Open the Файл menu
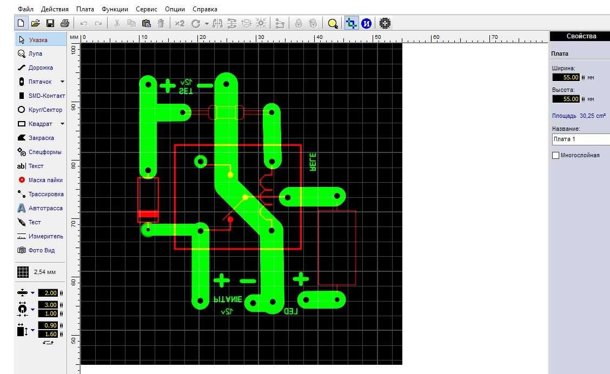This screenshot has height=374, width=610. [x=25, y=9]
